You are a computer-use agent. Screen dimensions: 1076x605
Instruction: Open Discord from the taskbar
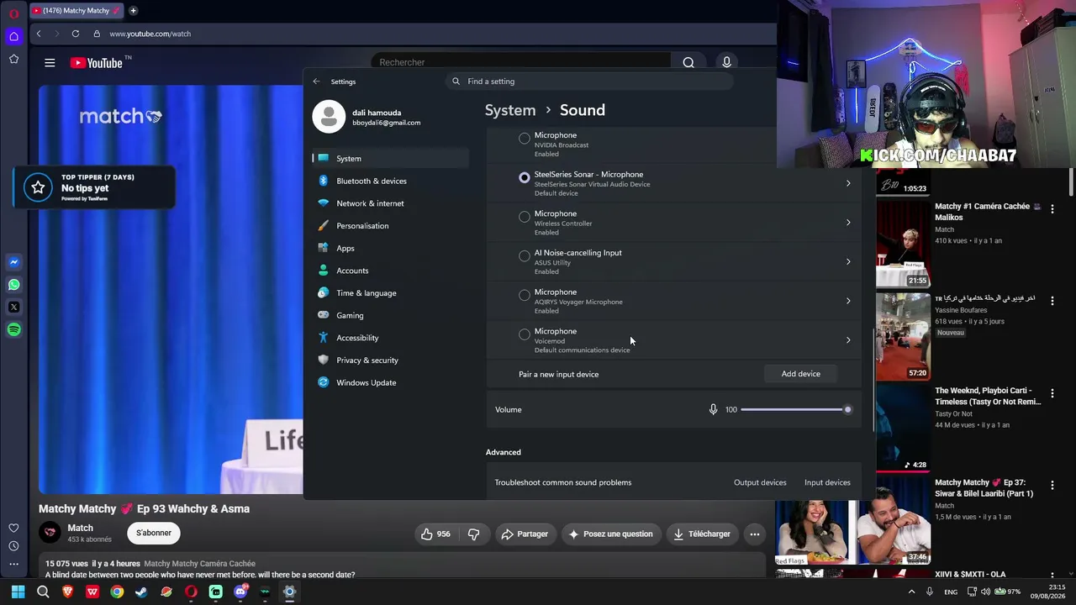pyautogui.click(x=240, y=592)
